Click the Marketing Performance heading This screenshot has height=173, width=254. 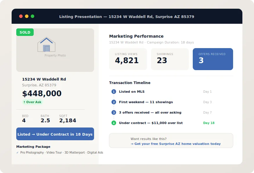136,36
